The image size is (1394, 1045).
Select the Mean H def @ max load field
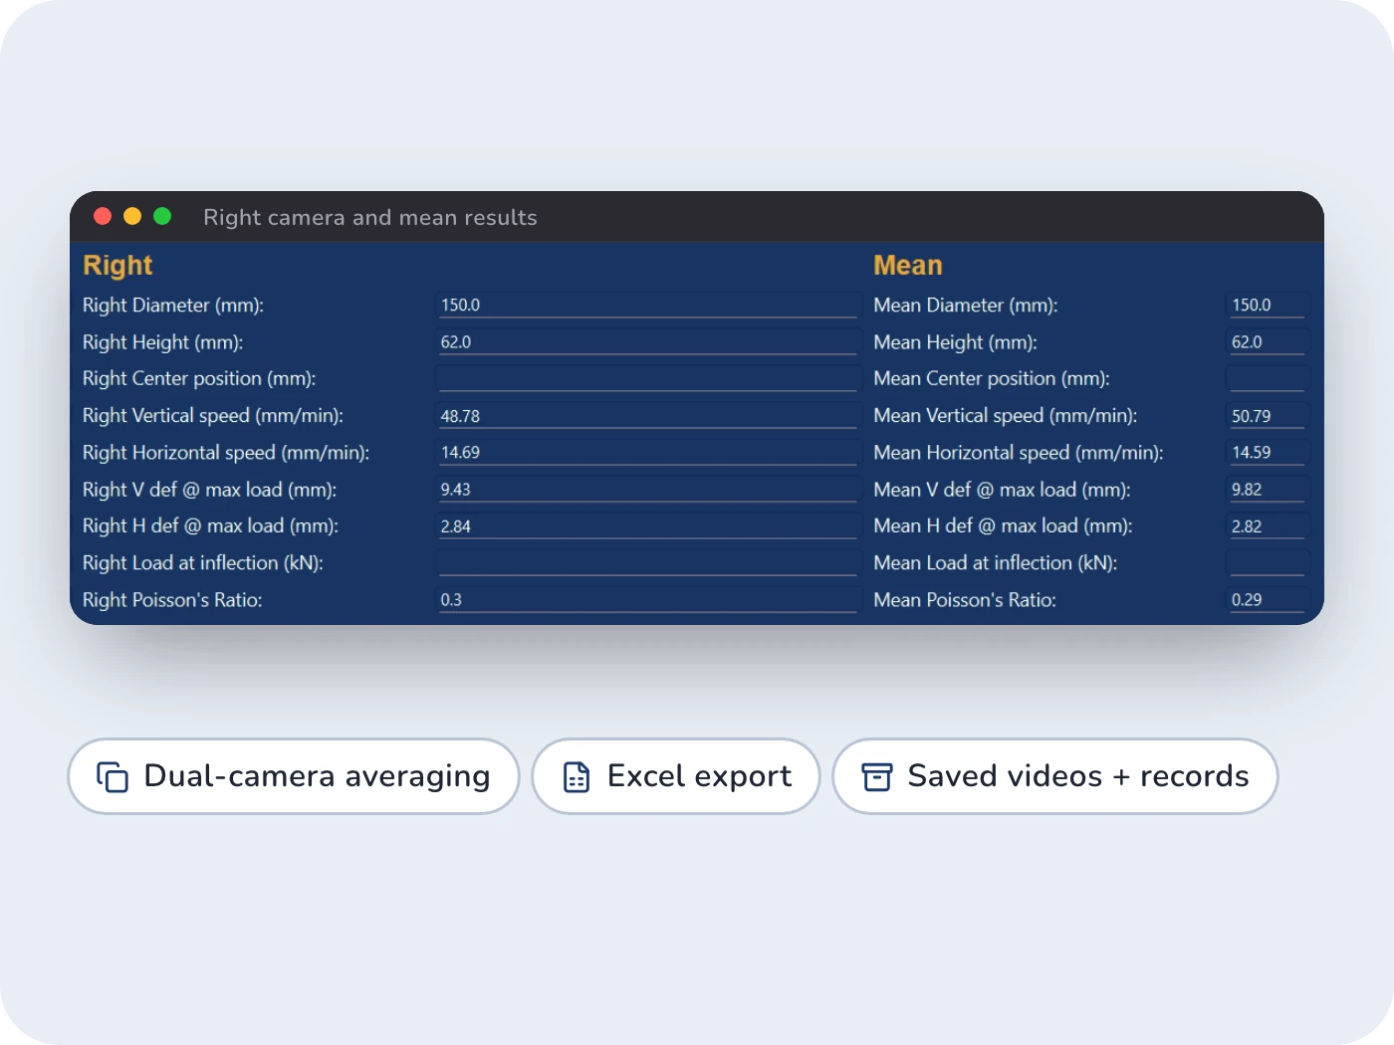click(1268, 525)
